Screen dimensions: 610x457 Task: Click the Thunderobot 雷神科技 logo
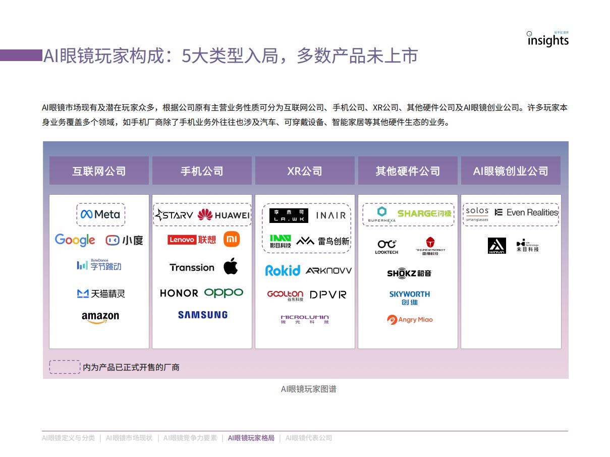point(430,246)
